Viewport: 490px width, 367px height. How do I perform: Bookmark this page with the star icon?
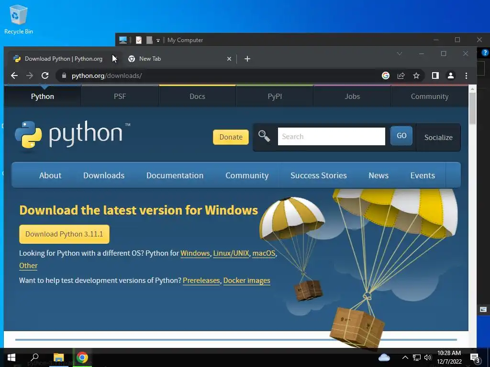(416, 76)
